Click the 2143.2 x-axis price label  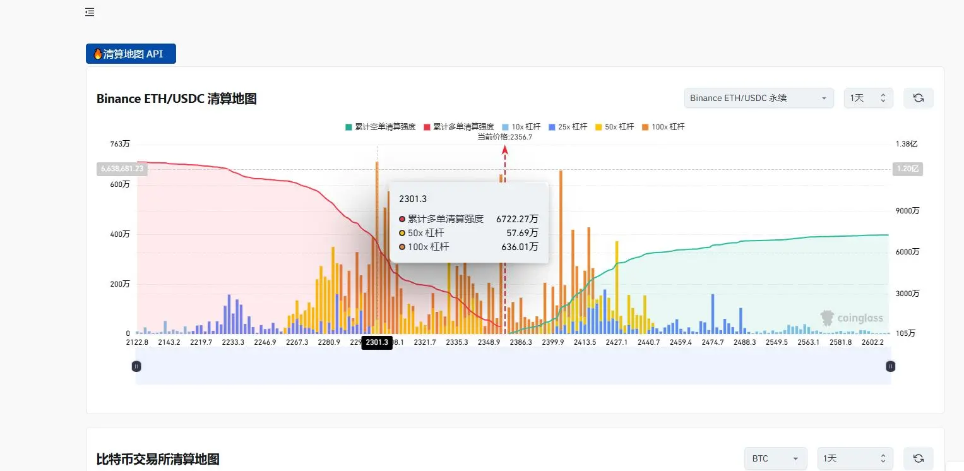169,342
